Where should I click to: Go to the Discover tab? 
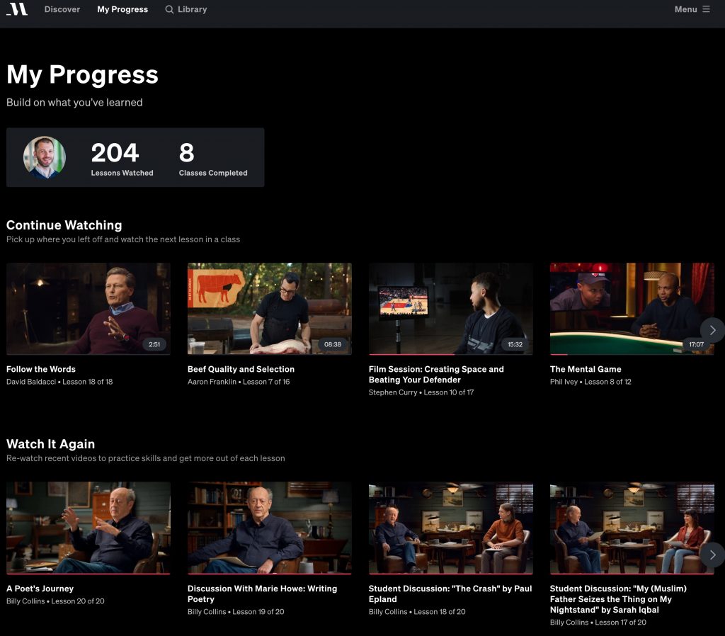pos(62,9)
